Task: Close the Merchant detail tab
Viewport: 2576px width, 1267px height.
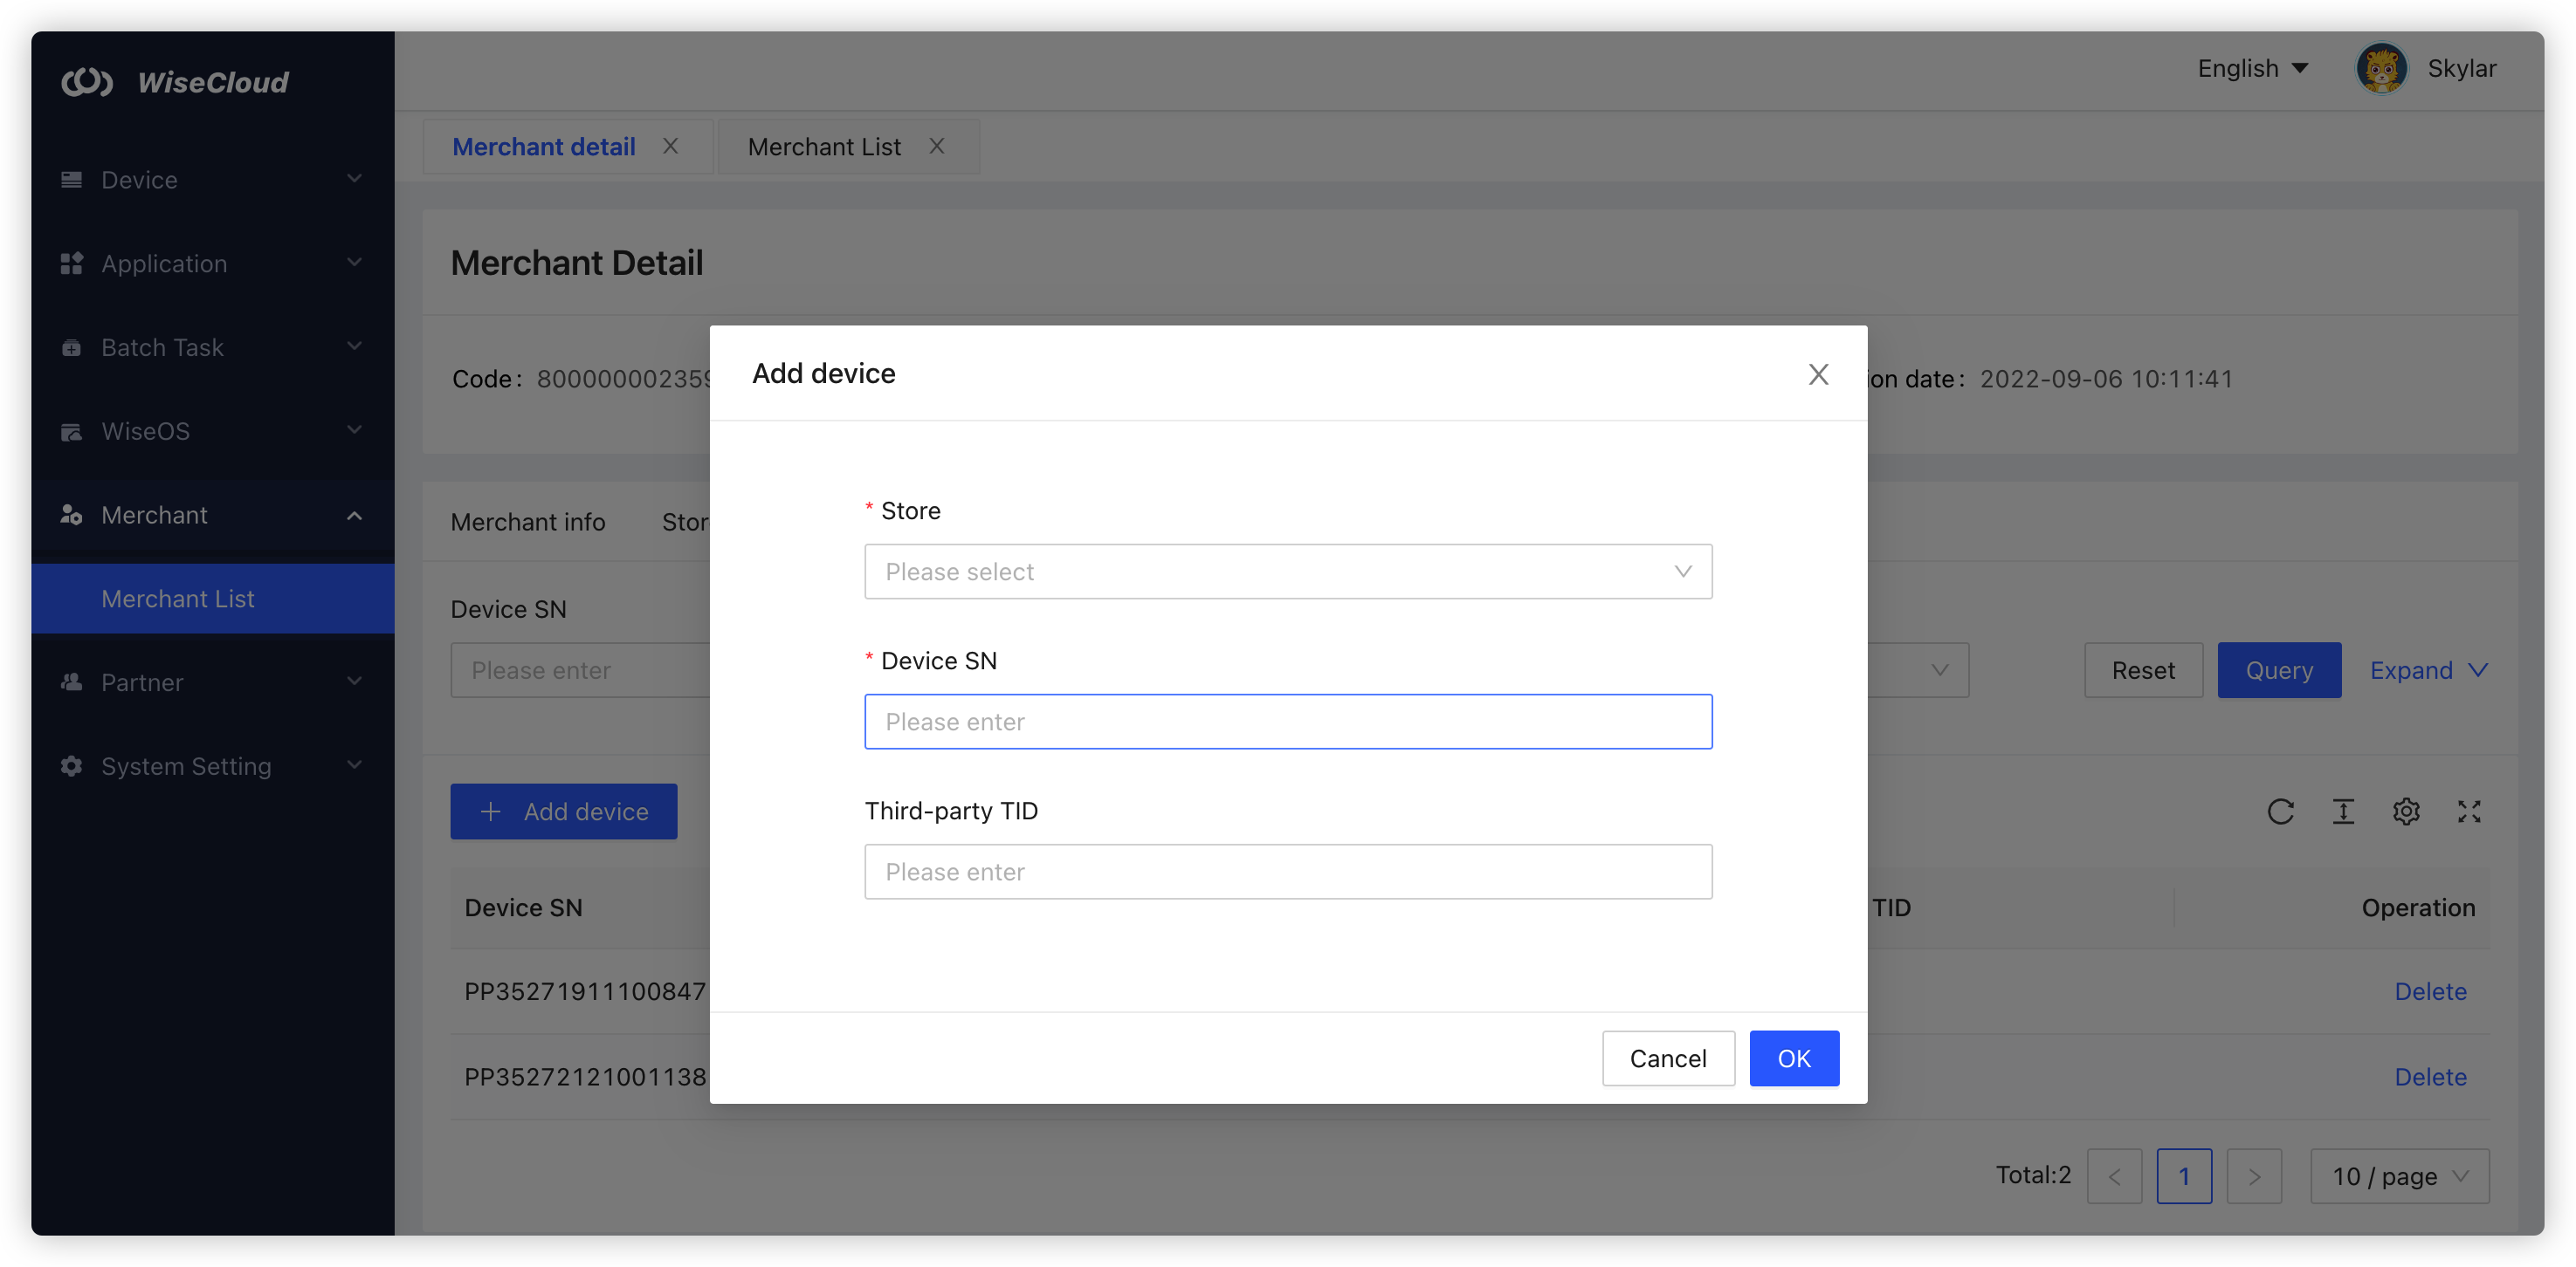Action: coord(670,146)
